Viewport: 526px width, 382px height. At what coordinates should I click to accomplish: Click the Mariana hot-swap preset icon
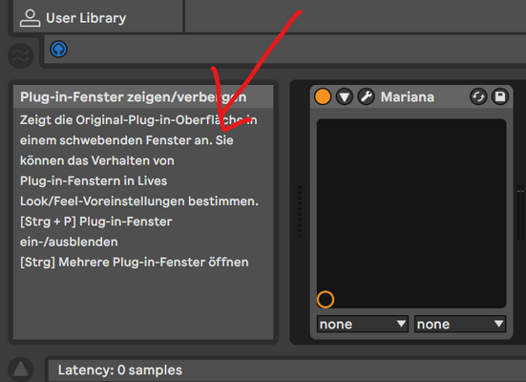478,96
